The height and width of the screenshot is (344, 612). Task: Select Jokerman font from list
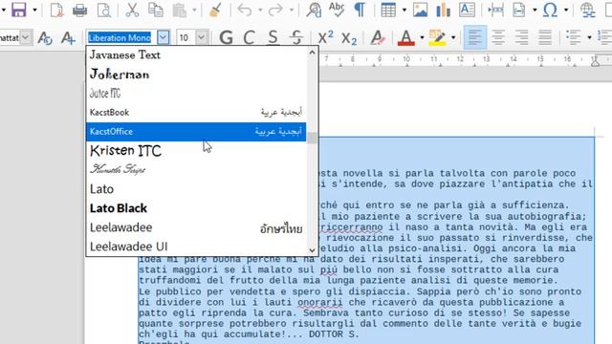click(196, 75)
